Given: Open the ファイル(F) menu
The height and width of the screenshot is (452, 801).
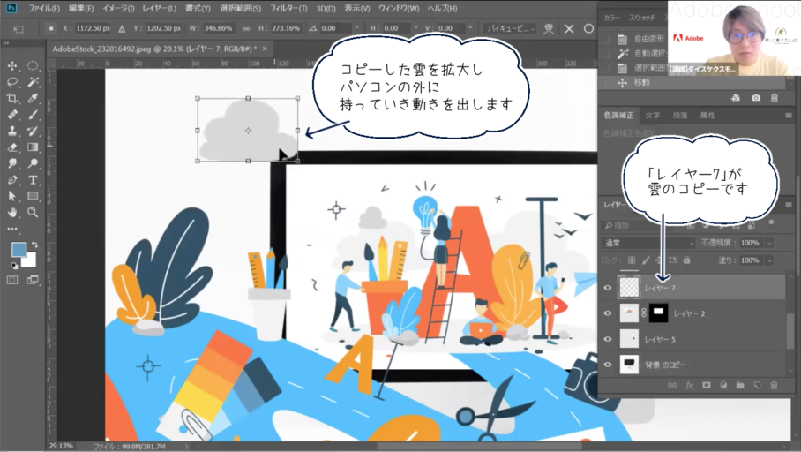Looking at the screenshot, I should (44, 8).
